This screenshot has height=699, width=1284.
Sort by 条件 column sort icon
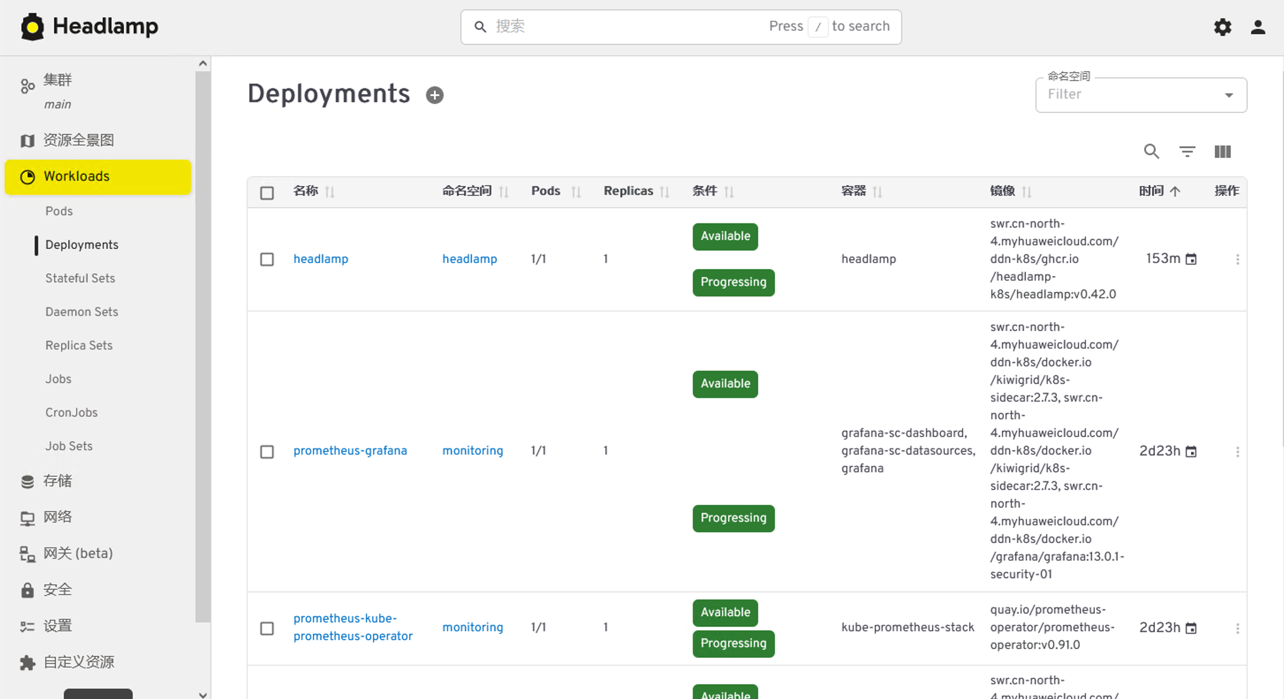[729, 191]
